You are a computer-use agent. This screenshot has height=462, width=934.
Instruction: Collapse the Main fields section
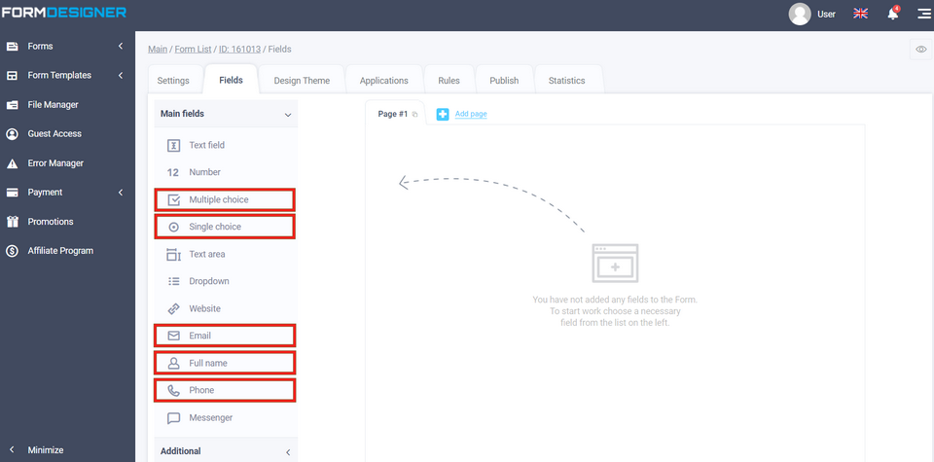click(287, 115)
